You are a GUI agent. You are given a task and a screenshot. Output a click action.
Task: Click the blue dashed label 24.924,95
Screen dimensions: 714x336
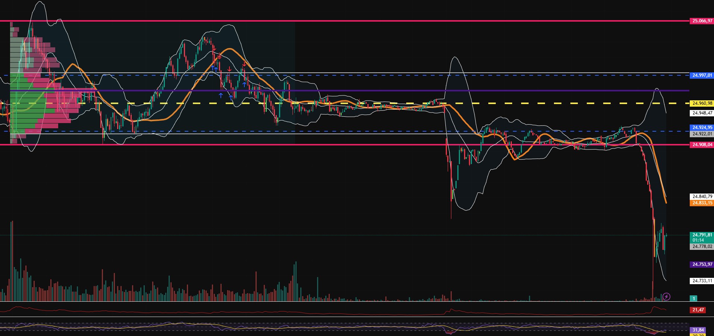click(702, 128)
